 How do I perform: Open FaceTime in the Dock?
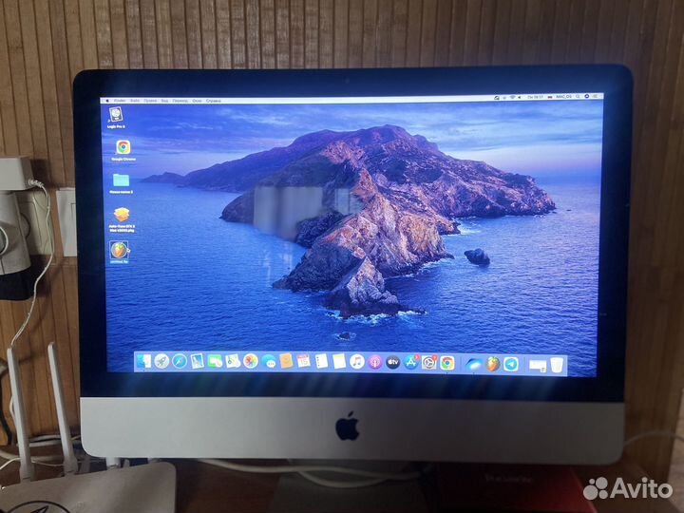(215, 362)
